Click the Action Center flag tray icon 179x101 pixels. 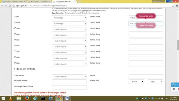[x=159, y=98]
